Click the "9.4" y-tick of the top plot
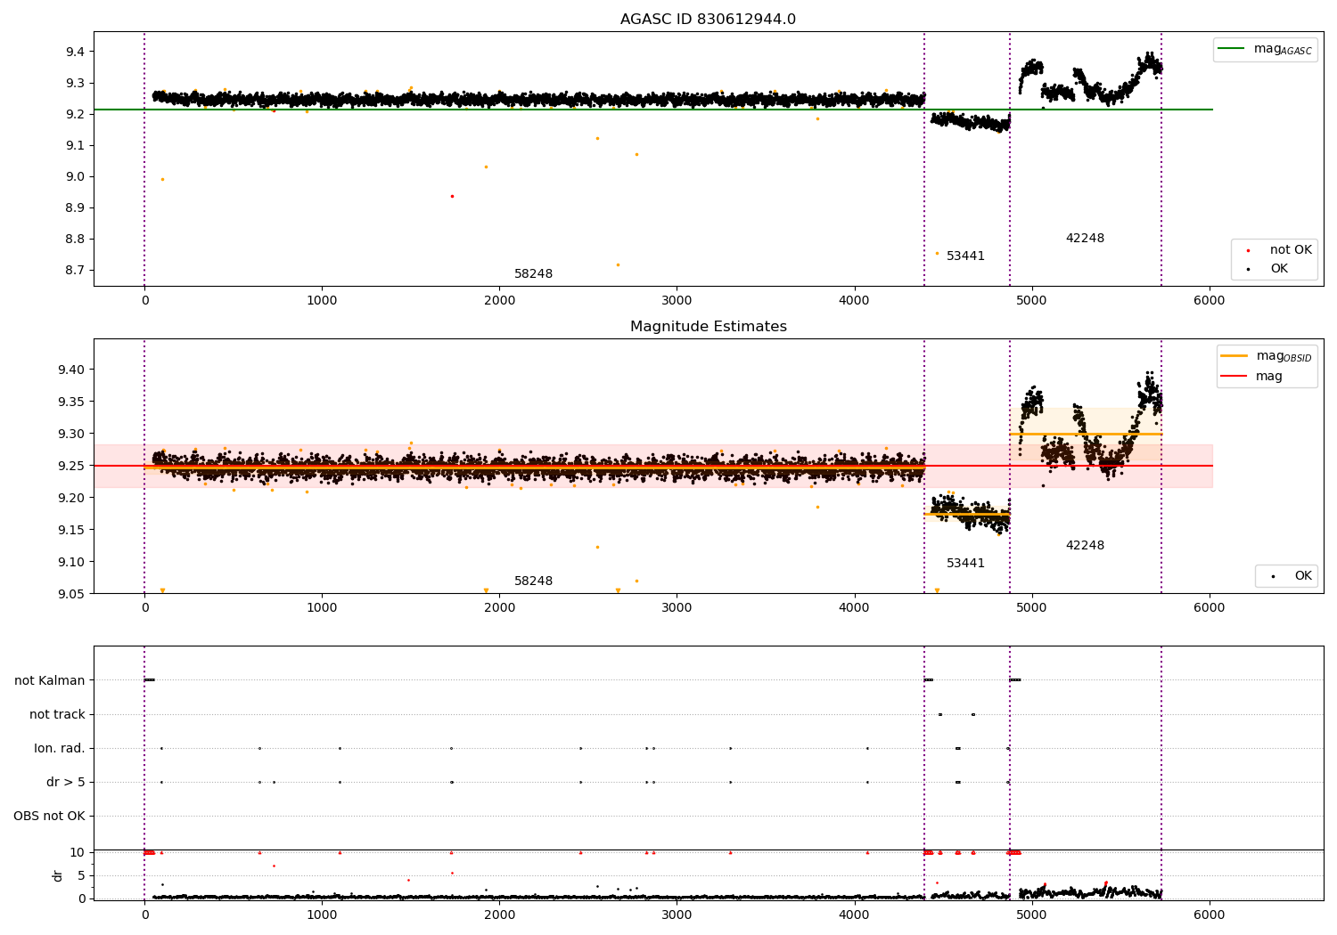The width and height of the screenshot is (1337, 935). click(75, 53)
